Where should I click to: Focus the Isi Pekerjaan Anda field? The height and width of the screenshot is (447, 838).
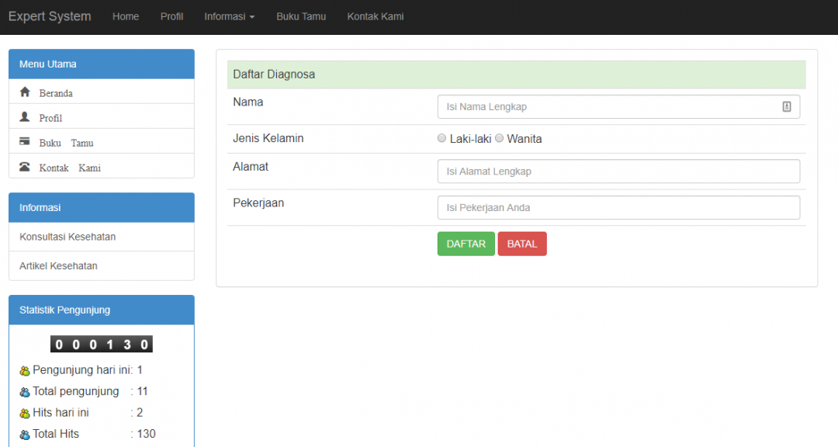[x=618, y=207]
